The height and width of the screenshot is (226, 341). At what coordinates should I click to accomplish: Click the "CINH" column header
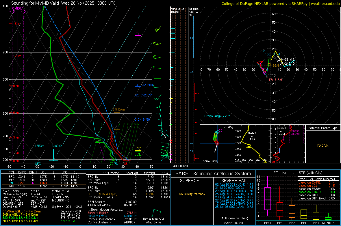(x=33, y=172)
